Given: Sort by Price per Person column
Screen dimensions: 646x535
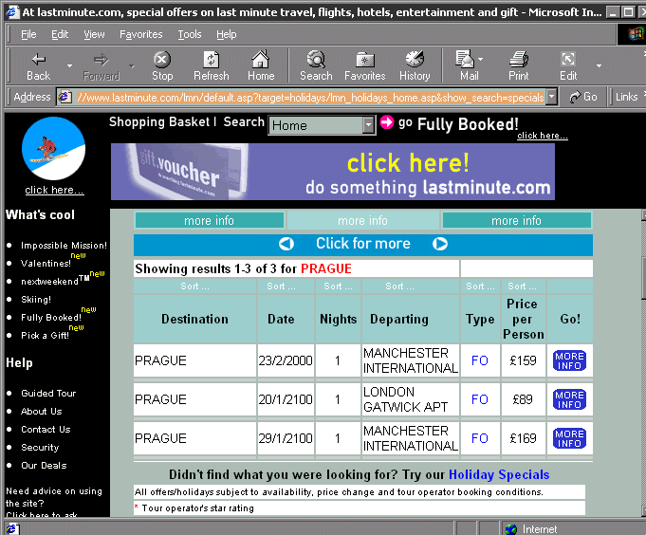Looking at the screenshot, I should click(522, 286).
